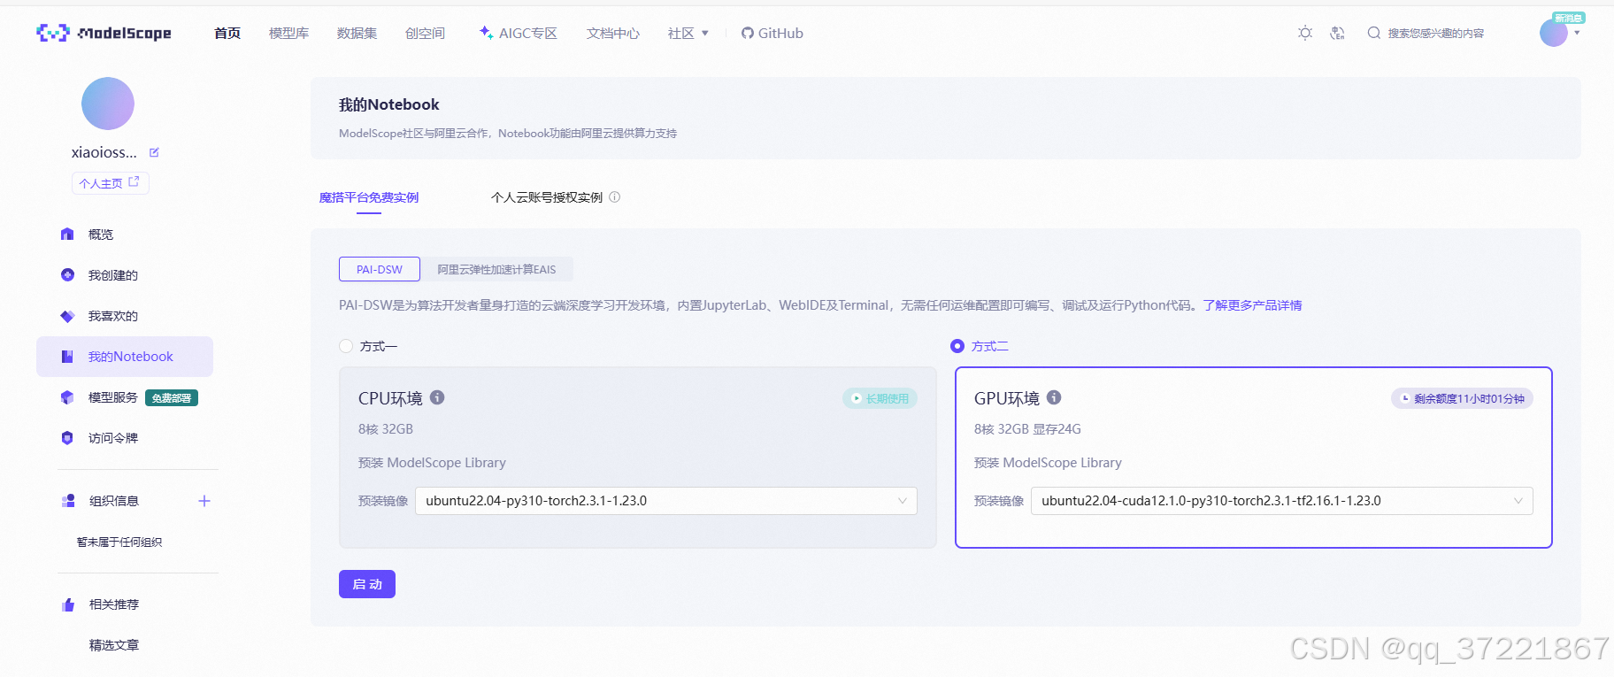Add organization with the plus icon
This screenshot has height=677, width=1614.
204,501
